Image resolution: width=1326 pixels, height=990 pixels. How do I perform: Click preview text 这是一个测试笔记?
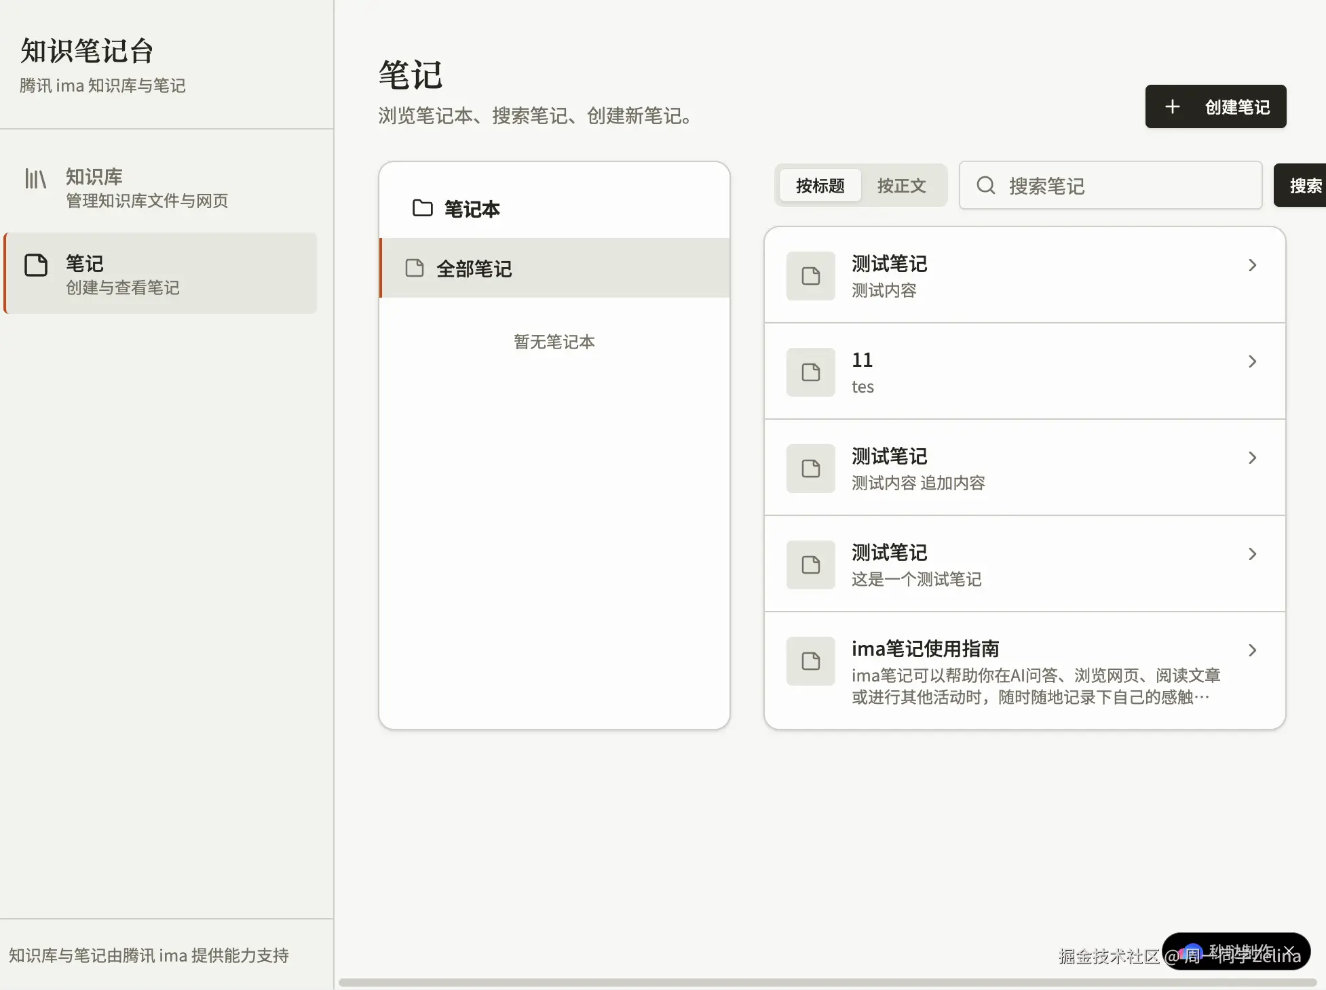pos(916,579)
